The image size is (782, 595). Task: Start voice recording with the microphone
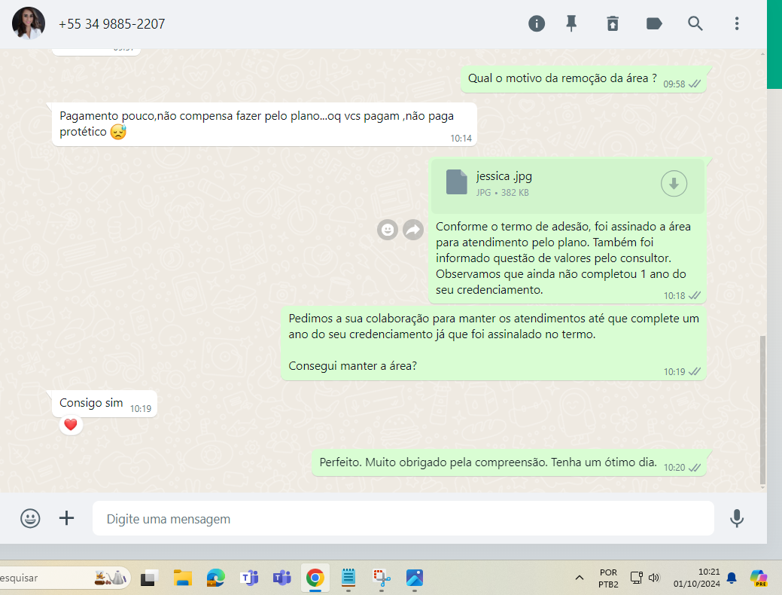(x=737, y=518)
